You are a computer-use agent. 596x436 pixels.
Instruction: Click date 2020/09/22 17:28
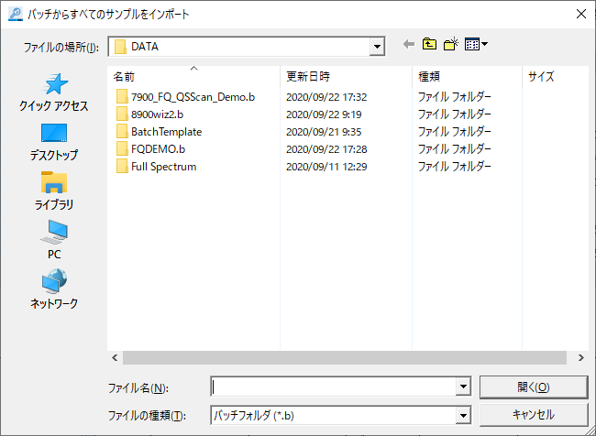(x=326, y=149)
